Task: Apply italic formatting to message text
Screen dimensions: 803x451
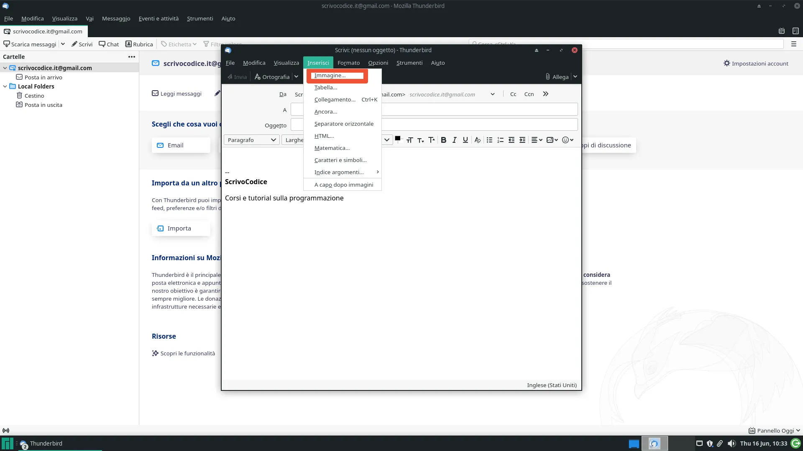Action: tap(454, 140)
